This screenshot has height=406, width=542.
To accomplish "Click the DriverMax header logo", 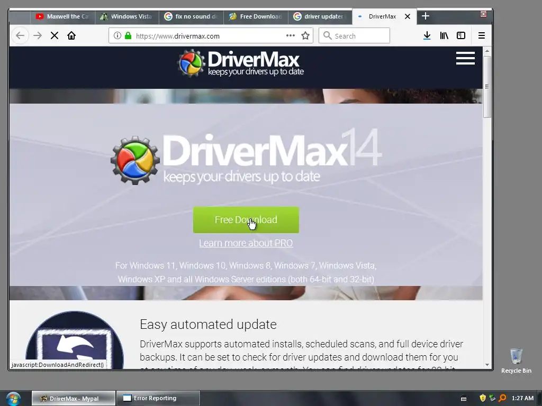I will (241, 63).
